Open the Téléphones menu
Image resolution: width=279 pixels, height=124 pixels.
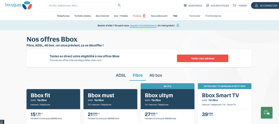click(x=63, y=16)
